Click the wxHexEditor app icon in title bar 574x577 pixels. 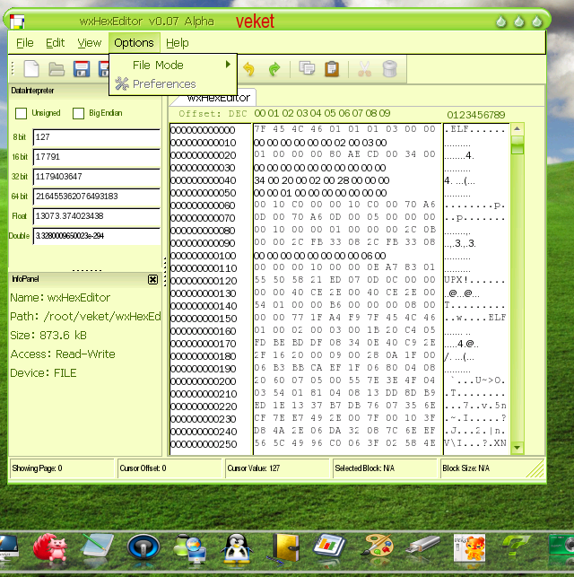click(17, 22)
